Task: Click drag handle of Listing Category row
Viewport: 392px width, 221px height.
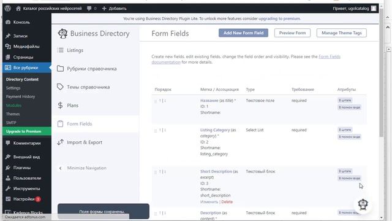Action: 156,131
